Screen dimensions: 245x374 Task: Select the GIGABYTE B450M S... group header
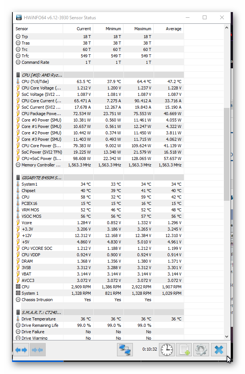click(99, 178)
